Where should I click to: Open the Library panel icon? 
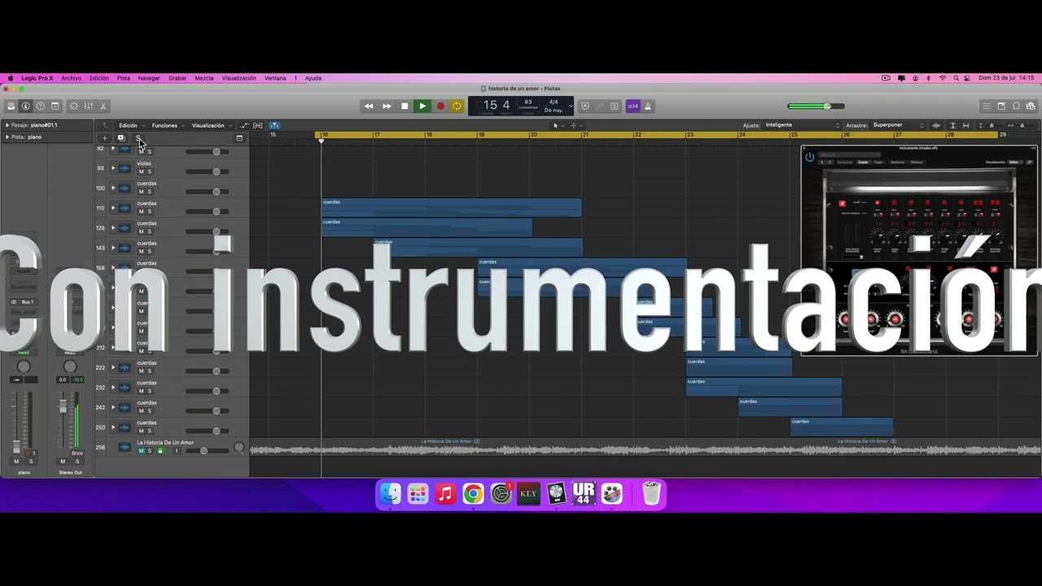pyautogui.click(x=11, y=106)
